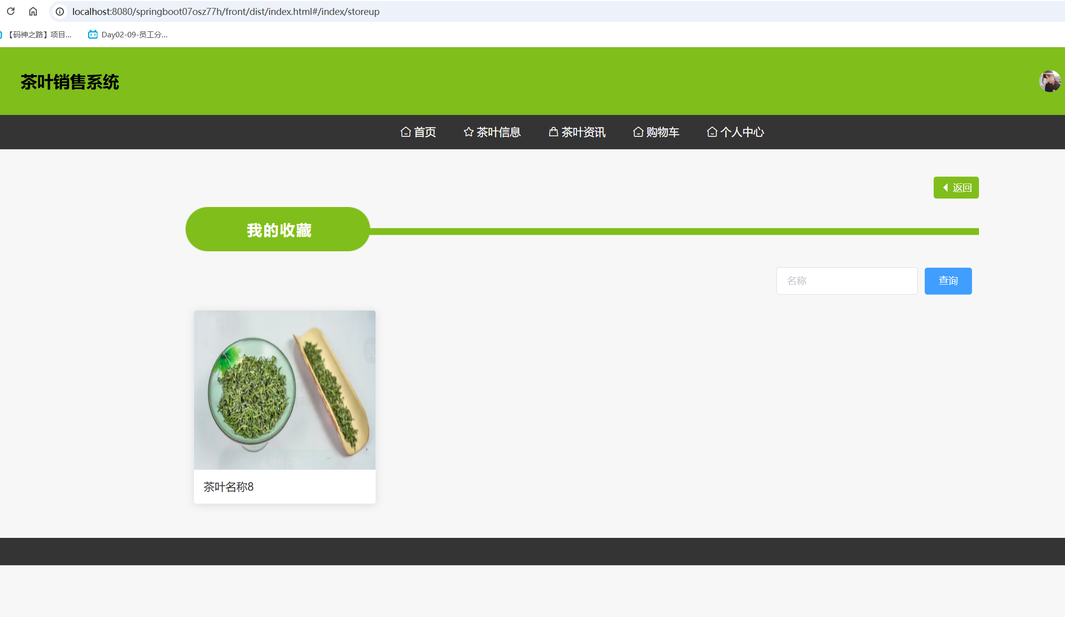
Task: Focus the 名称 search field
Action: 847,281
